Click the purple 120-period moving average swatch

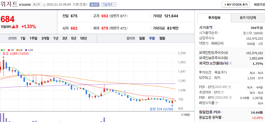click(26, 50)
